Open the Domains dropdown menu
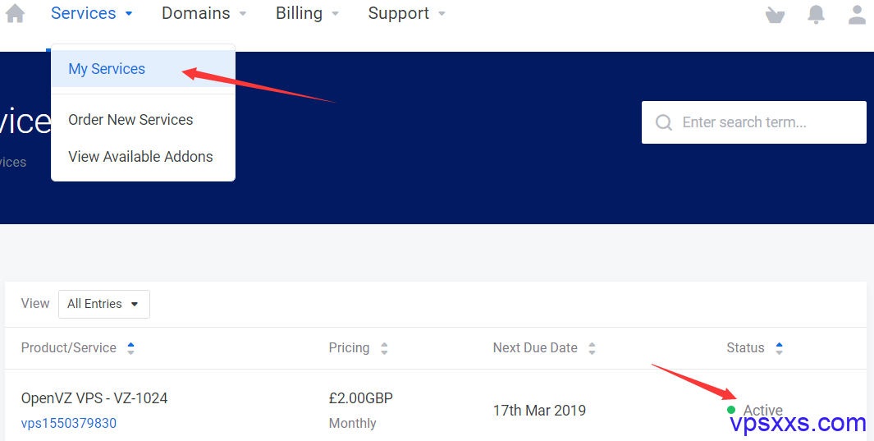 coord(204,13)
